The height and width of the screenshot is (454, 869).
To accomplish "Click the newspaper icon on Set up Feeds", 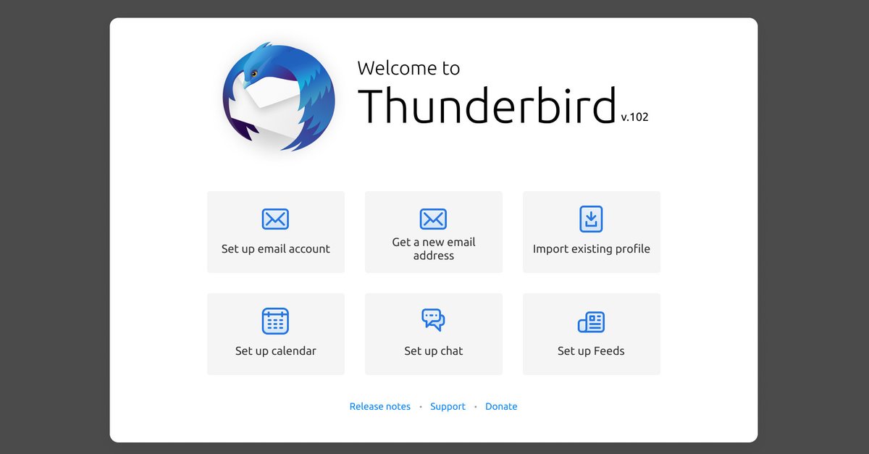I will [591, 321].
